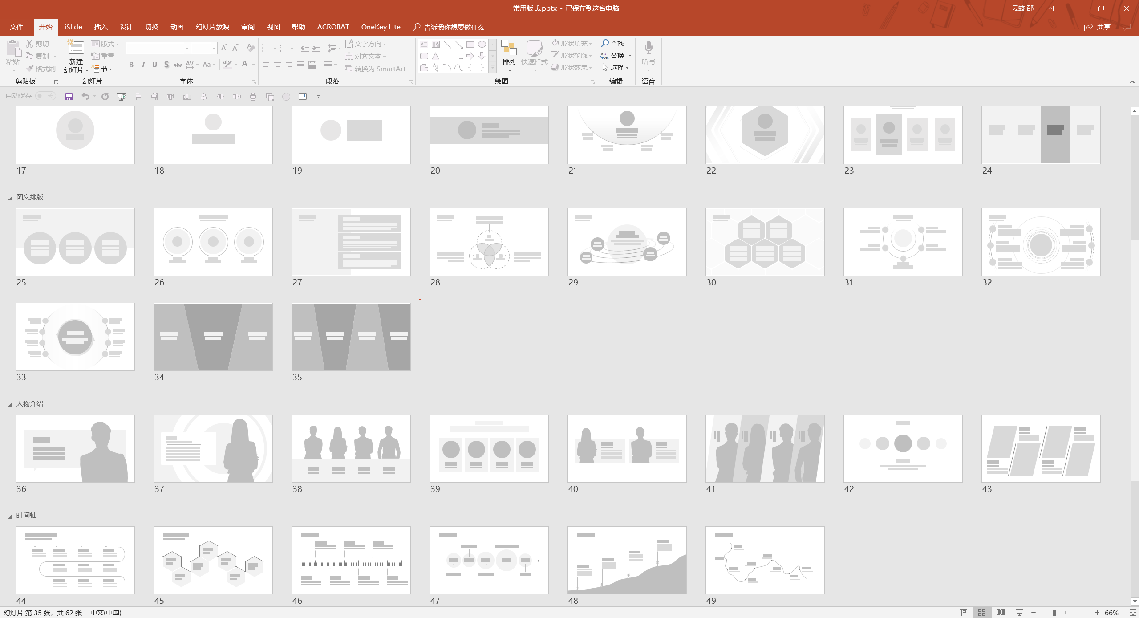Click the Increase Font Size icon

click(x=224, y=48)
